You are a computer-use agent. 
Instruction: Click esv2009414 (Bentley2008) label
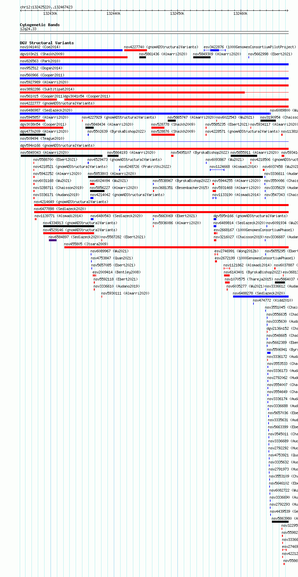click(117, 272)
